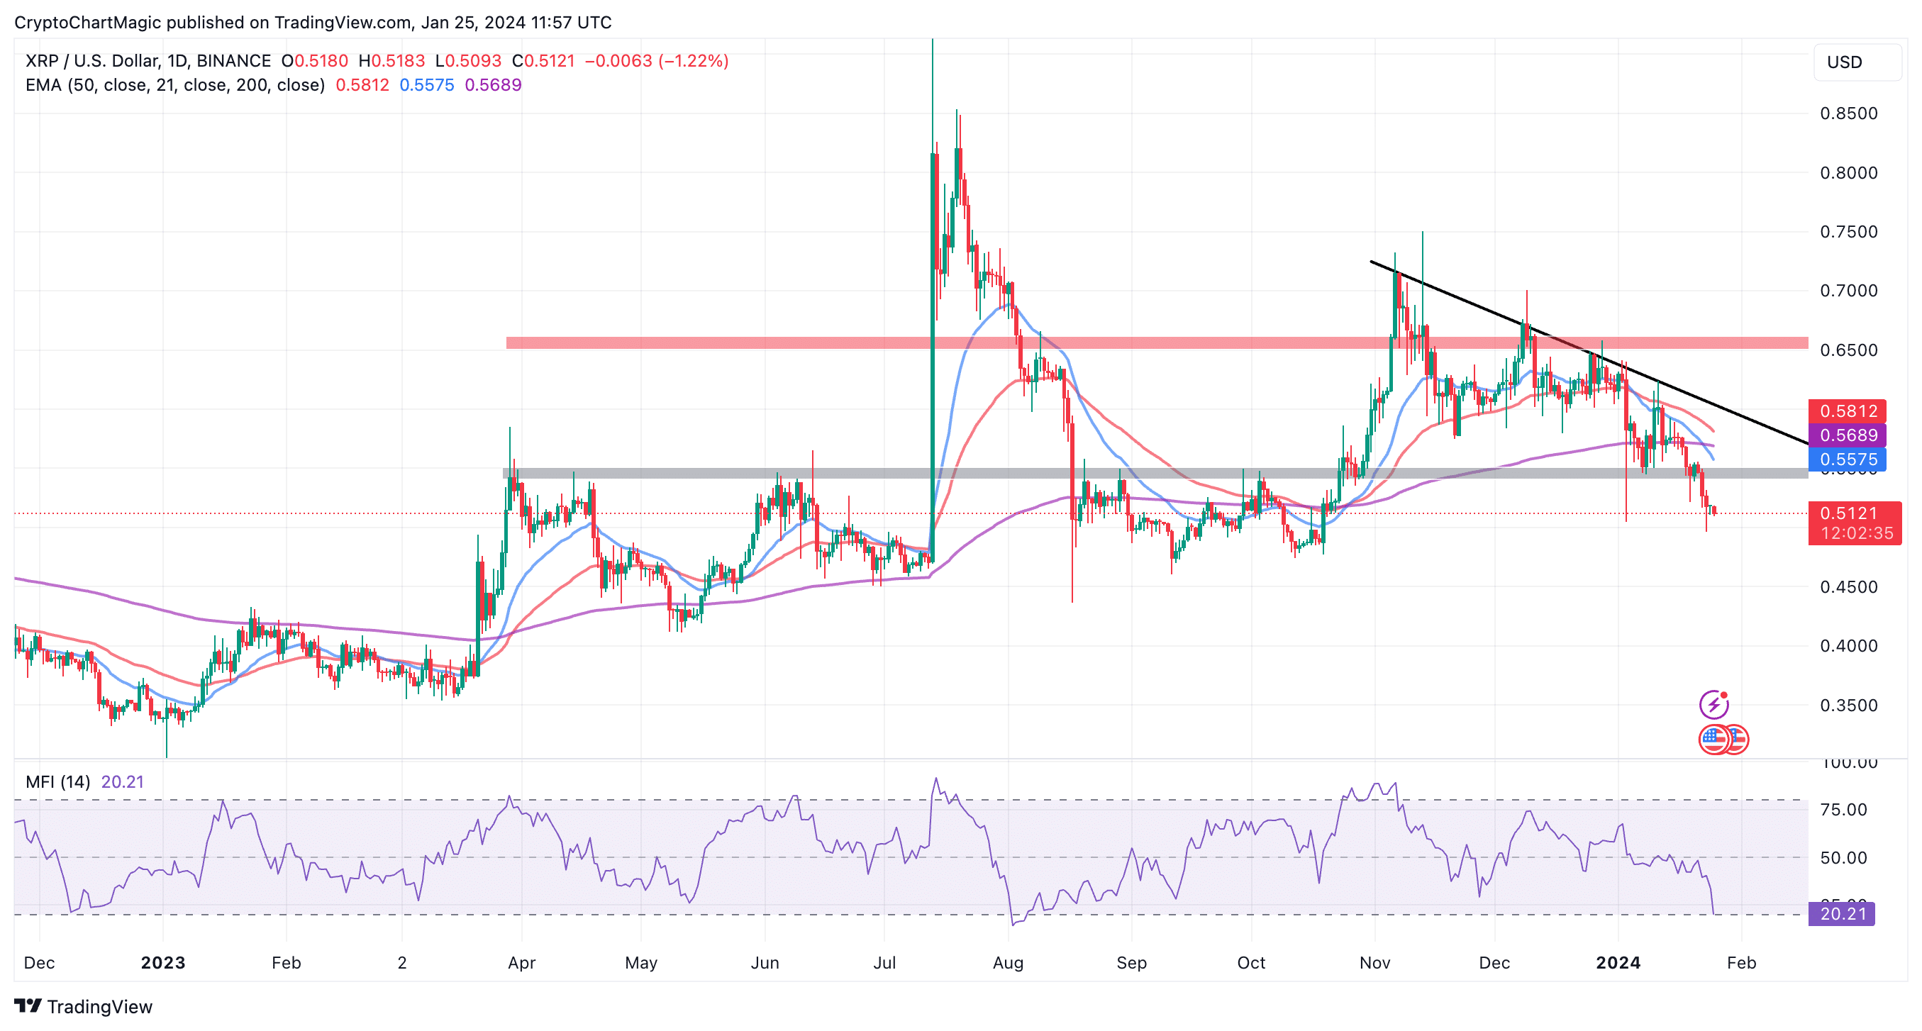Select the MFI (14) indicator label
The height and width of the screenshot is (1031, 1922).
coord(57,781)
